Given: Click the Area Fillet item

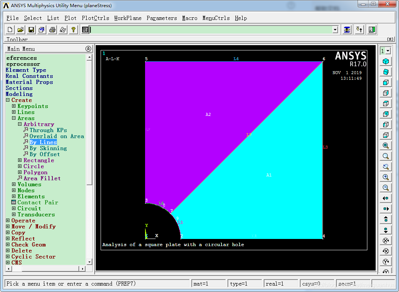Looking at the screenshot, I should (x=42, y=178).
